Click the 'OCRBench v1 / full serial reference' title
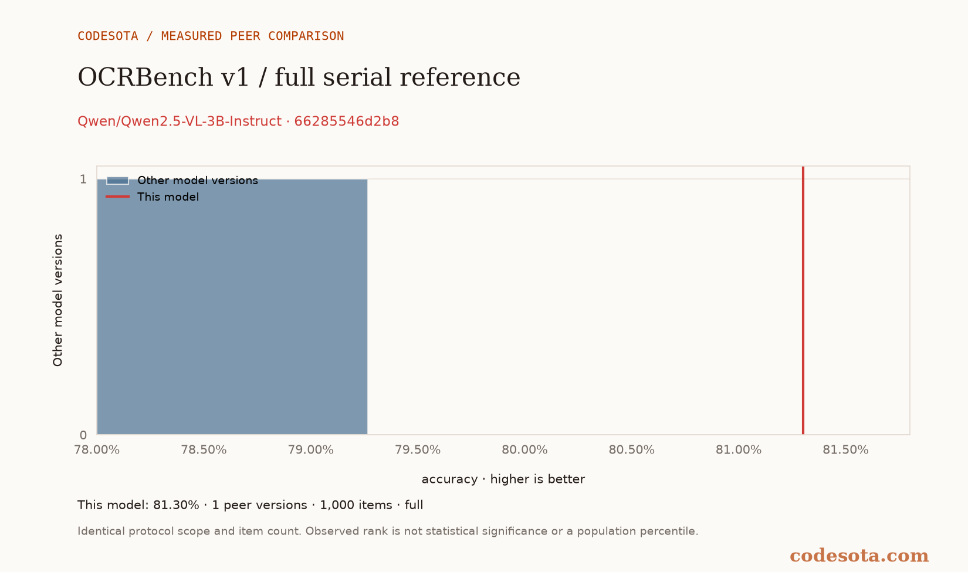Image resolution: width=968 pixels, height=572 pixels. click(299, 77)
